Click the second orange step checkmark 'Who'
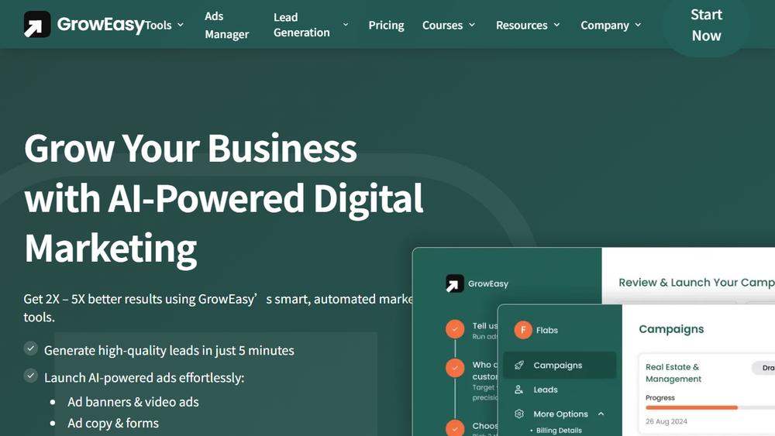 [x=455, y=368]
